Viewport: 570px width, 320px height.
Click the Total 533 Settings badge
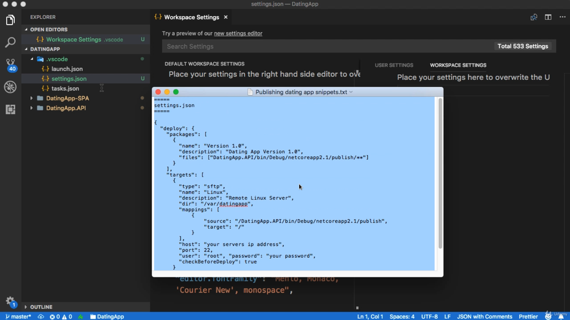[x=523, y=46]
